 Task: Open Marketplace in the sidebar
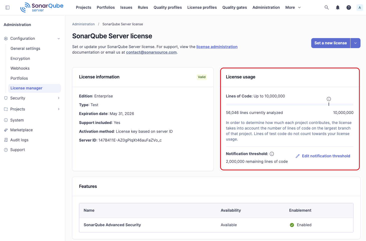click(22, 130)
